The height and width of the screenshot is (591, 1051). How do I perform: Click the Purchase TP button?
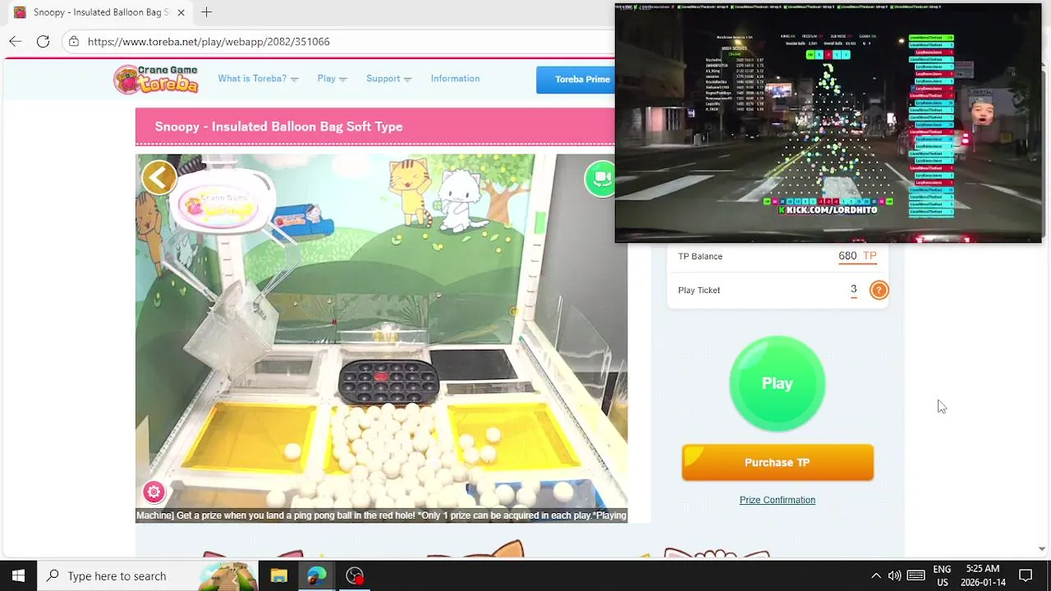(x=777, y=462)
